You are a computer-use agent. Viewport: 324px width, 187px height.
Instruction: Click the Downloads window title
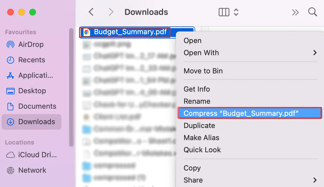(x=146, y=12)
